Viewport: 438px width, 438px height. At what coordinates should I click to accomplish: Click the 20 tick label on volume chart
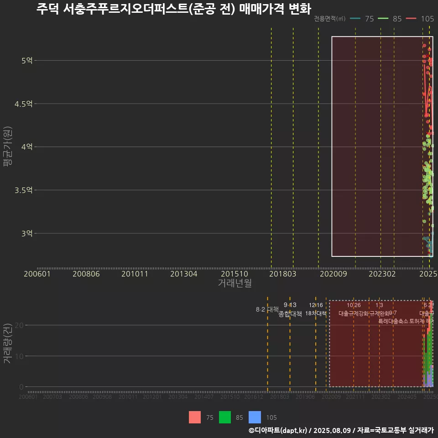tap(19, 325)
